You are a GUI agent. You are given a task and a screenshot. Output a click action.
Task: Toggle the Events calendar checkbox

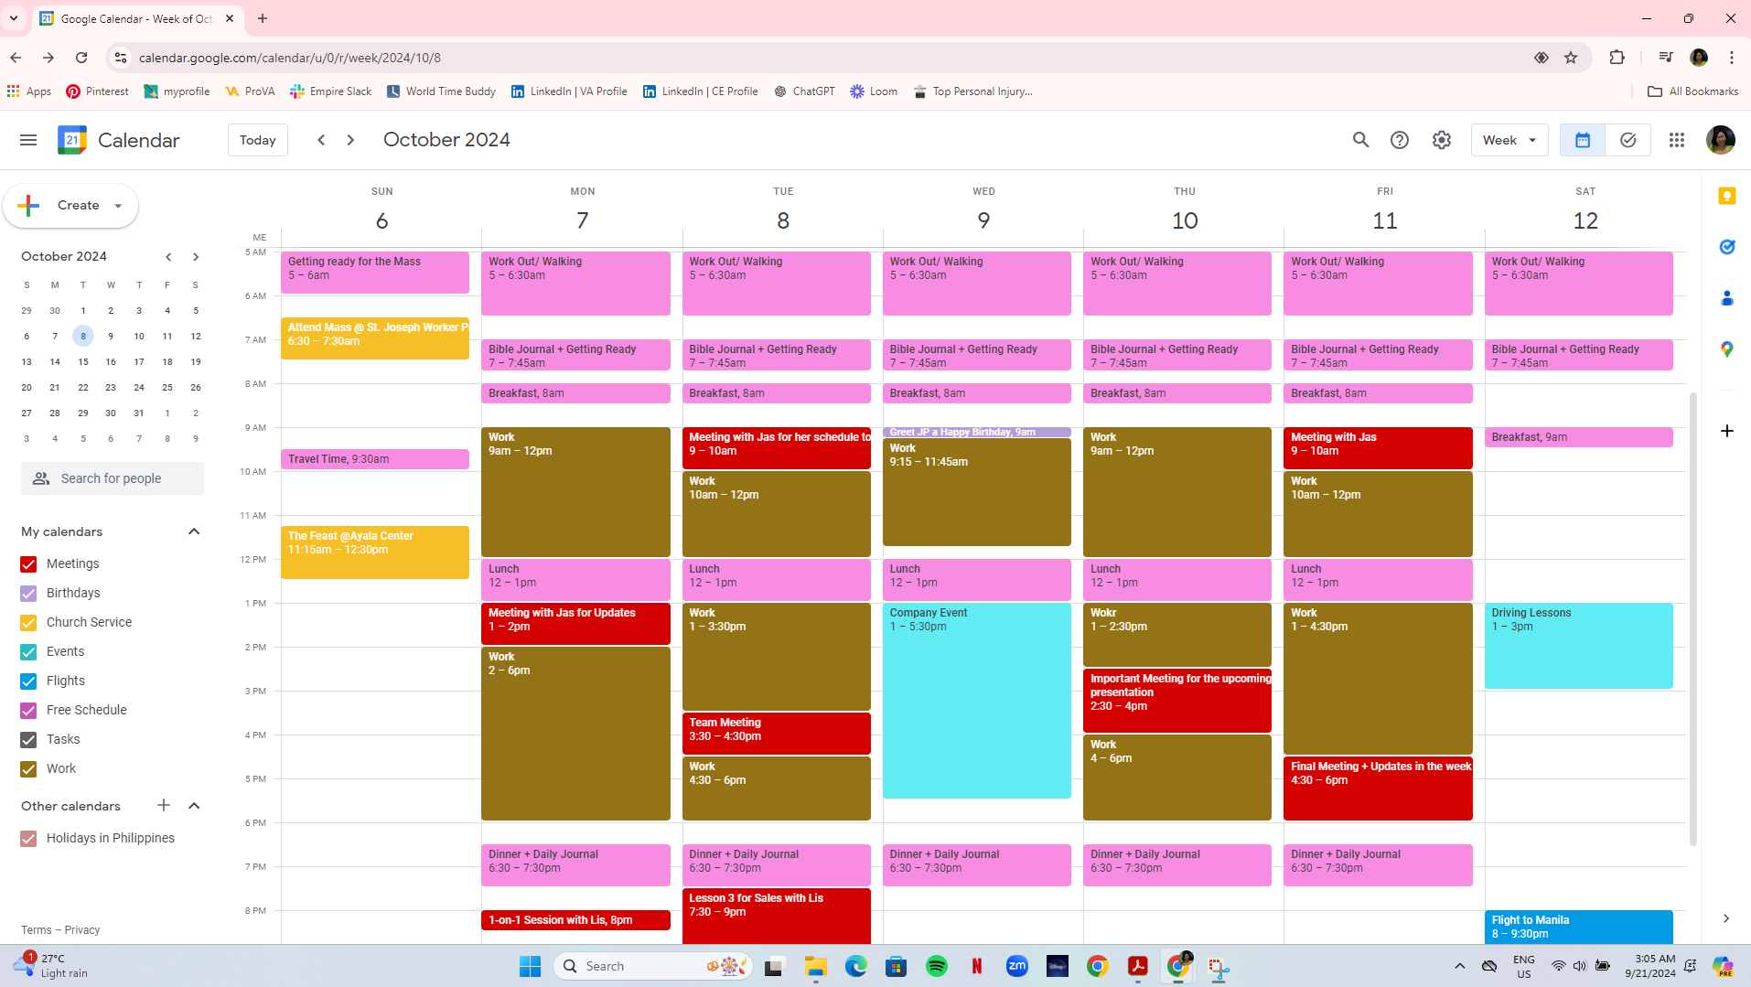[28, 652]
